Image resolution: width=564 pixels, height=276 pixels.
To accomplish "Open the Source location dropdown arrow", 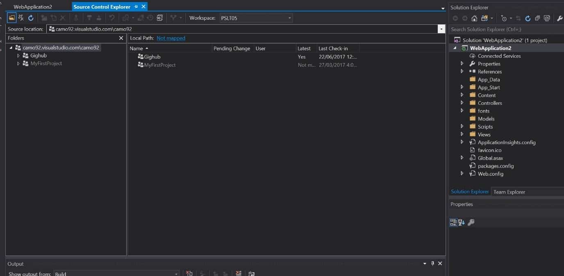I will pyautogui.click(x=441, y=29).
